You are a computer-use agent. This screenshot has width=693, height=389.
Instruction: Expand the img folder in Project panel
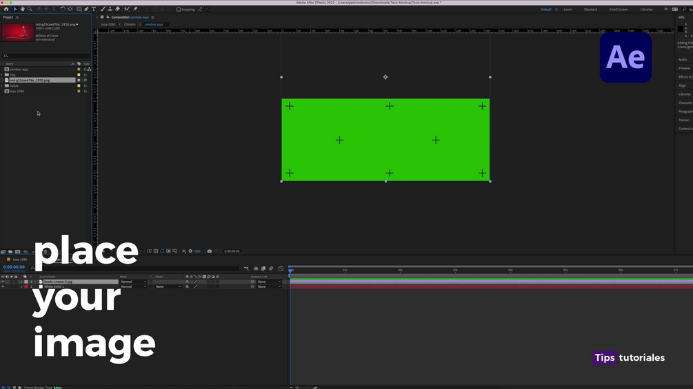pyautogui.click(x=2, y=75)
